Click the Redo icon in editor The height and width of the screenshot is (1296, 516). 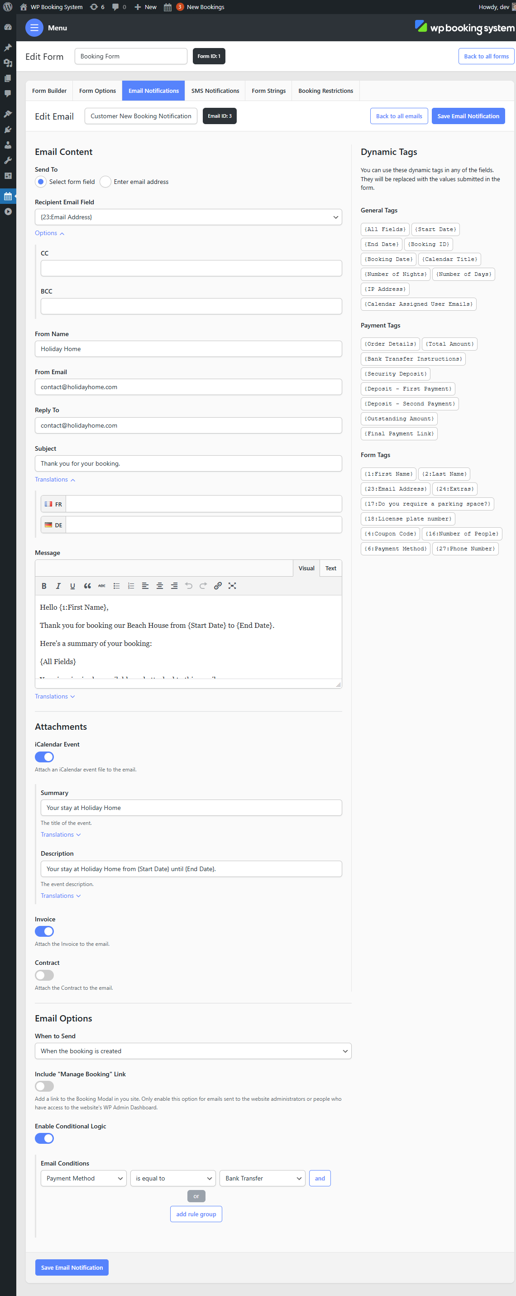click(203, 586)
